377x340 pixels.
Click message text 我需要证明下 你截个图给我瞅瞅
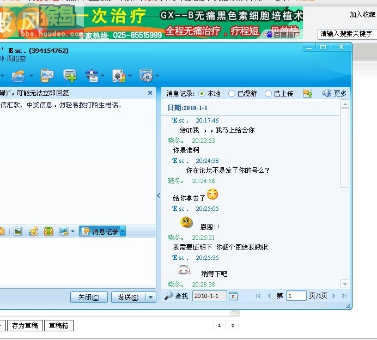coord(220,247)
